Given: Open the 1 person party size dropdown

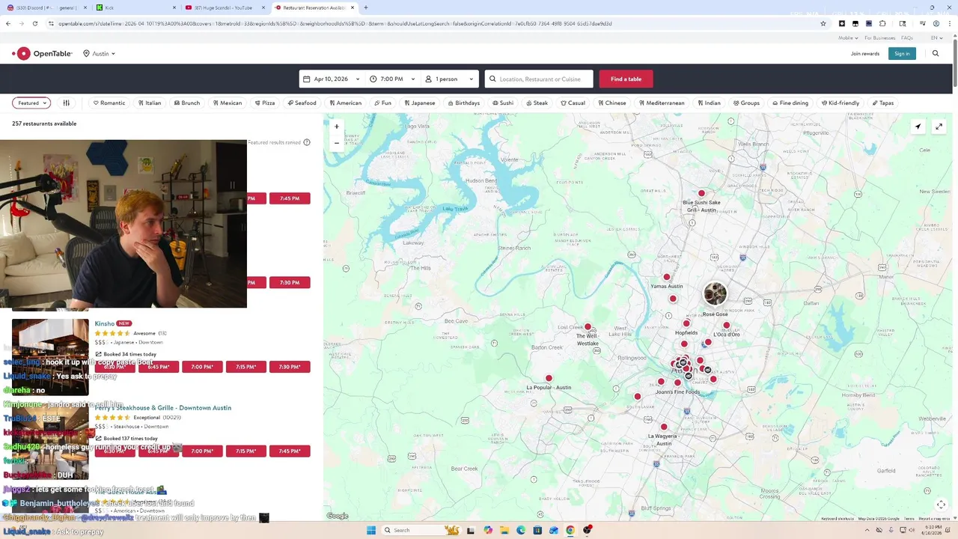Looking at the screenshot, I should click(448, 79).
